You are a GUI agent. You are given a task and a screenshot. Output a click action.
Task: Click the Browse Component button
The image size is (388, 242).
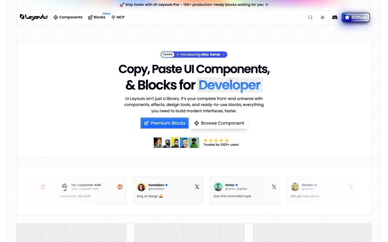[x=219, y=123]
